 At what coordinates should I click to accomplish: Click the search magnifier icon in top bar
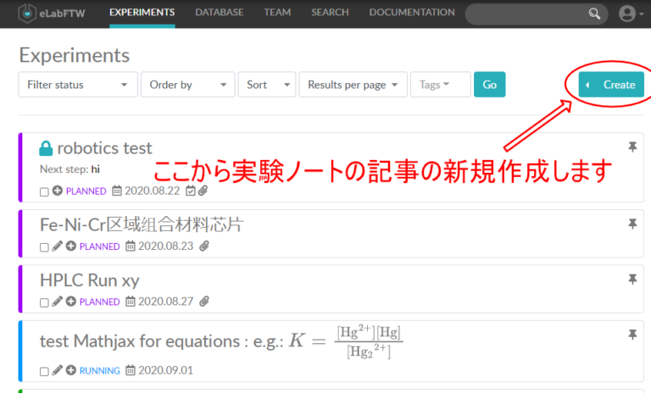pyautogui.click(x=595, y=14)
